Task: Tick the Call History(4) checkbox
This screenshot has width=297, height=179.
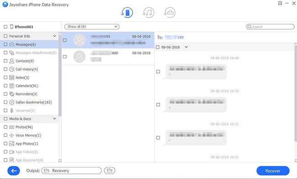Action: pyautogui.click(x=5, y=69)
